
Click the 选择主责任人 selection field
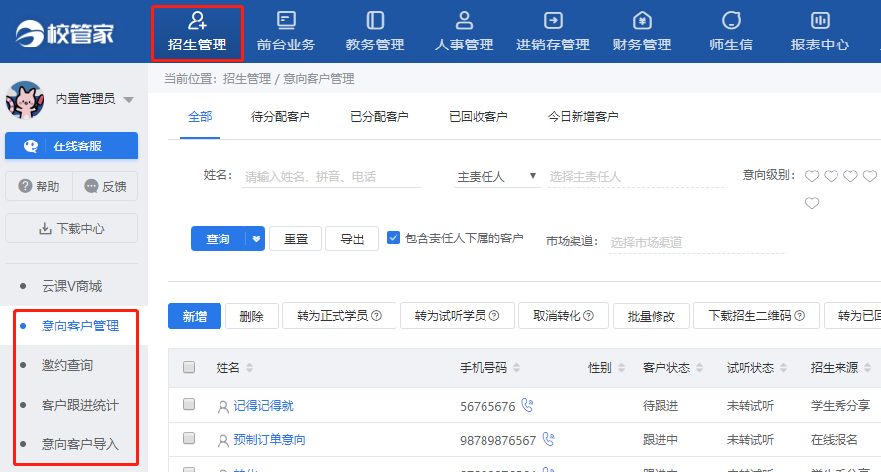[636, 177]
